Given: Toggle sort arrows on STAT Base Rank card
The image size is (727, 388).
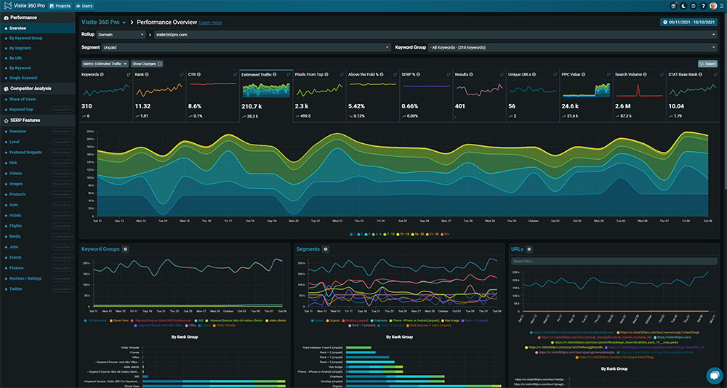Looking at the screenshot, I should (715, 74).
